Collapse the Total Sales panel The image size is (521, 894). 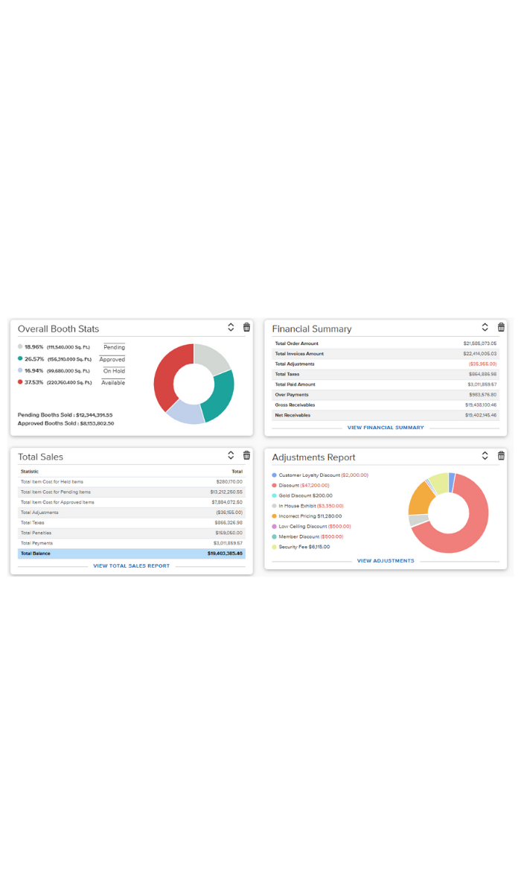pyautogui.click(x=231, y=455)
